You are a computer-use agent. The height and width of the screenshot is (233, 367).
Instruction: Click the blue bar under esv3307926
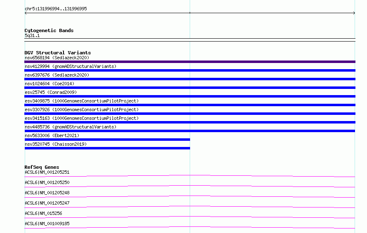[190, 114]
